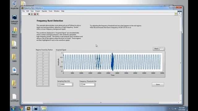The width and height of the screenshot is (198, 111).
Task: Click the blue application shortcut on desktop
Action: 15,19
